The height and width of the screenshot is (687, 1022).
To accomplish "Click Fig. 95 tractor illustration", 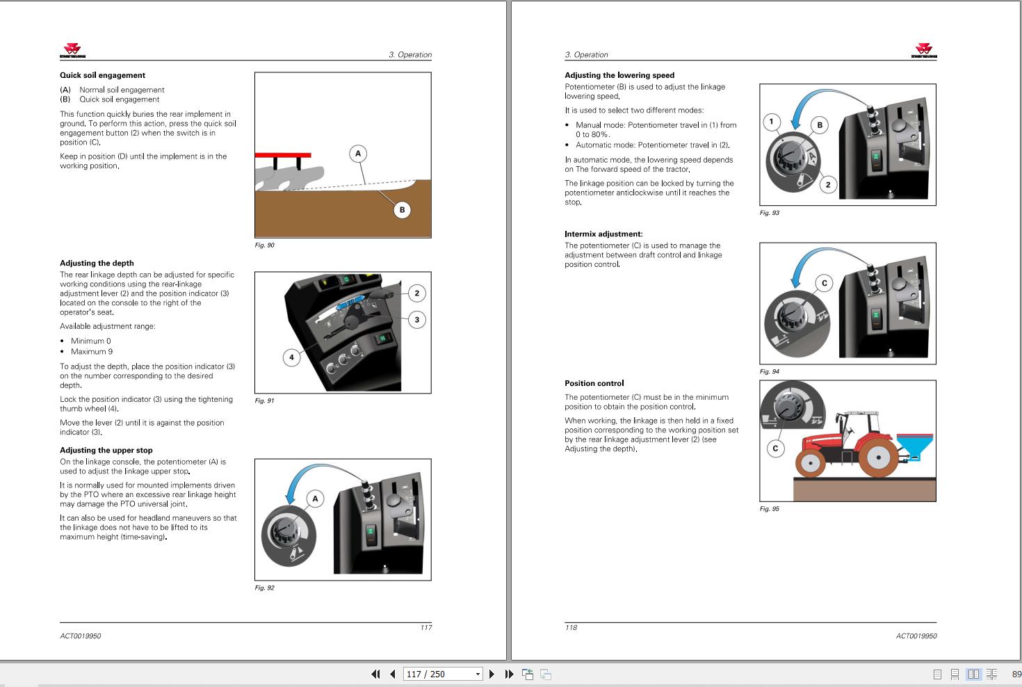I will (x=847, y=440).
